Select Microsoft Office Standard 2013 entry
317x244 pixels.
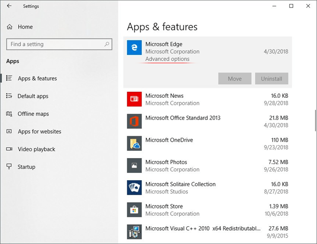click(208, 122)
